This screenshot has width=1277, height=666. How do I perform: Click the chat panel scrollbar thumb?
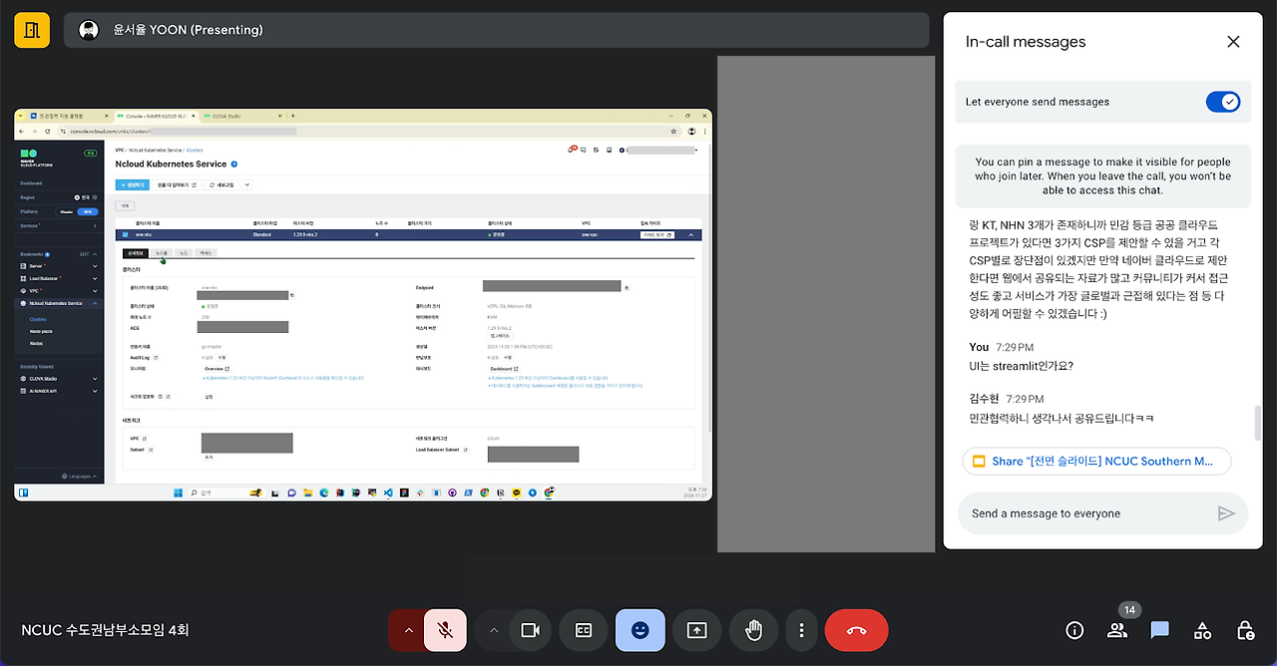pyautogui.click(x=1256, y=423)
